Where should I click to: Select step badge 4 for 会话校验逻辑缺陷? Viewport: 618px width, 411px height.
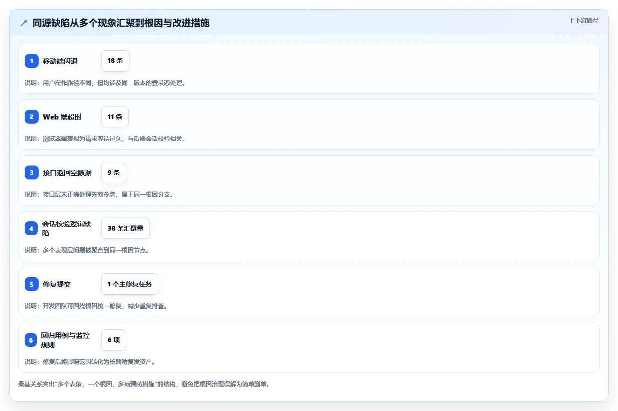[31, 228]
